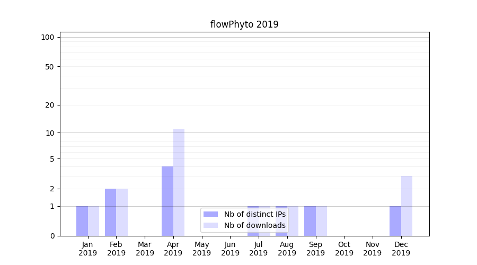Pick the February downloads bar
Image resolution: width=477 pixels, height=265 pixels.
[122, 212]
